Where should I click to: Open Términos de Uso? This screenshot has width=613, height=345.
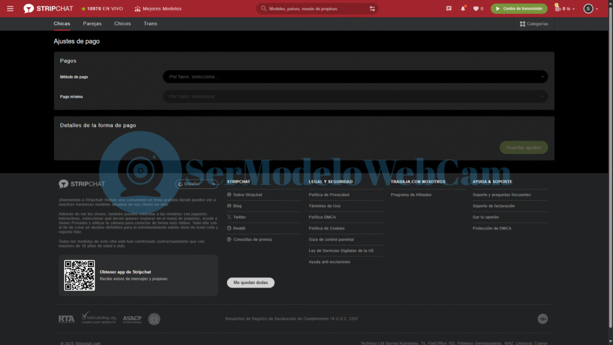click(x=324, y=206)
